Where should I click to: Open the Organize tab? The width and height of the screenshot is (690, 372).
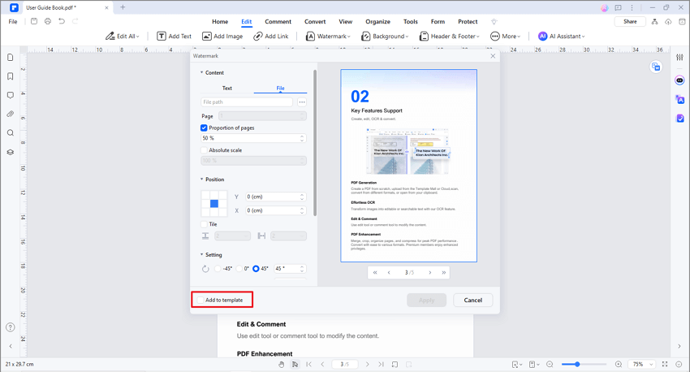coord(377,22)
